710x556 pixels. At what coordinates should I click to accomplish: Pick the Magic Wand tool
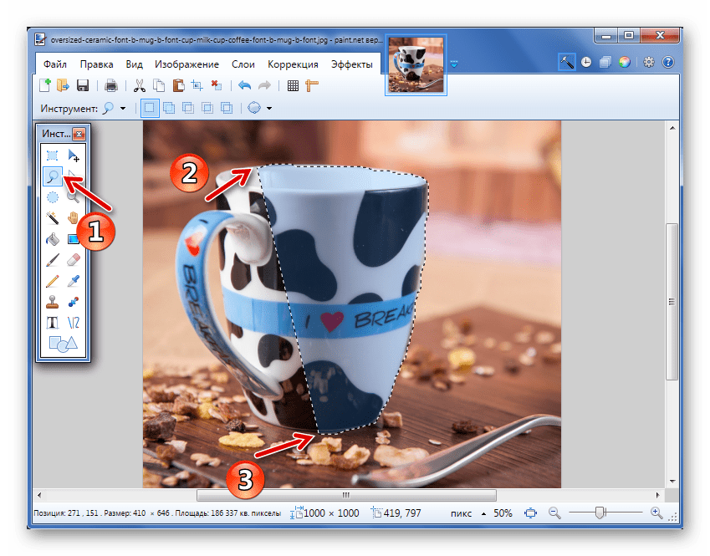coord(52,217)
